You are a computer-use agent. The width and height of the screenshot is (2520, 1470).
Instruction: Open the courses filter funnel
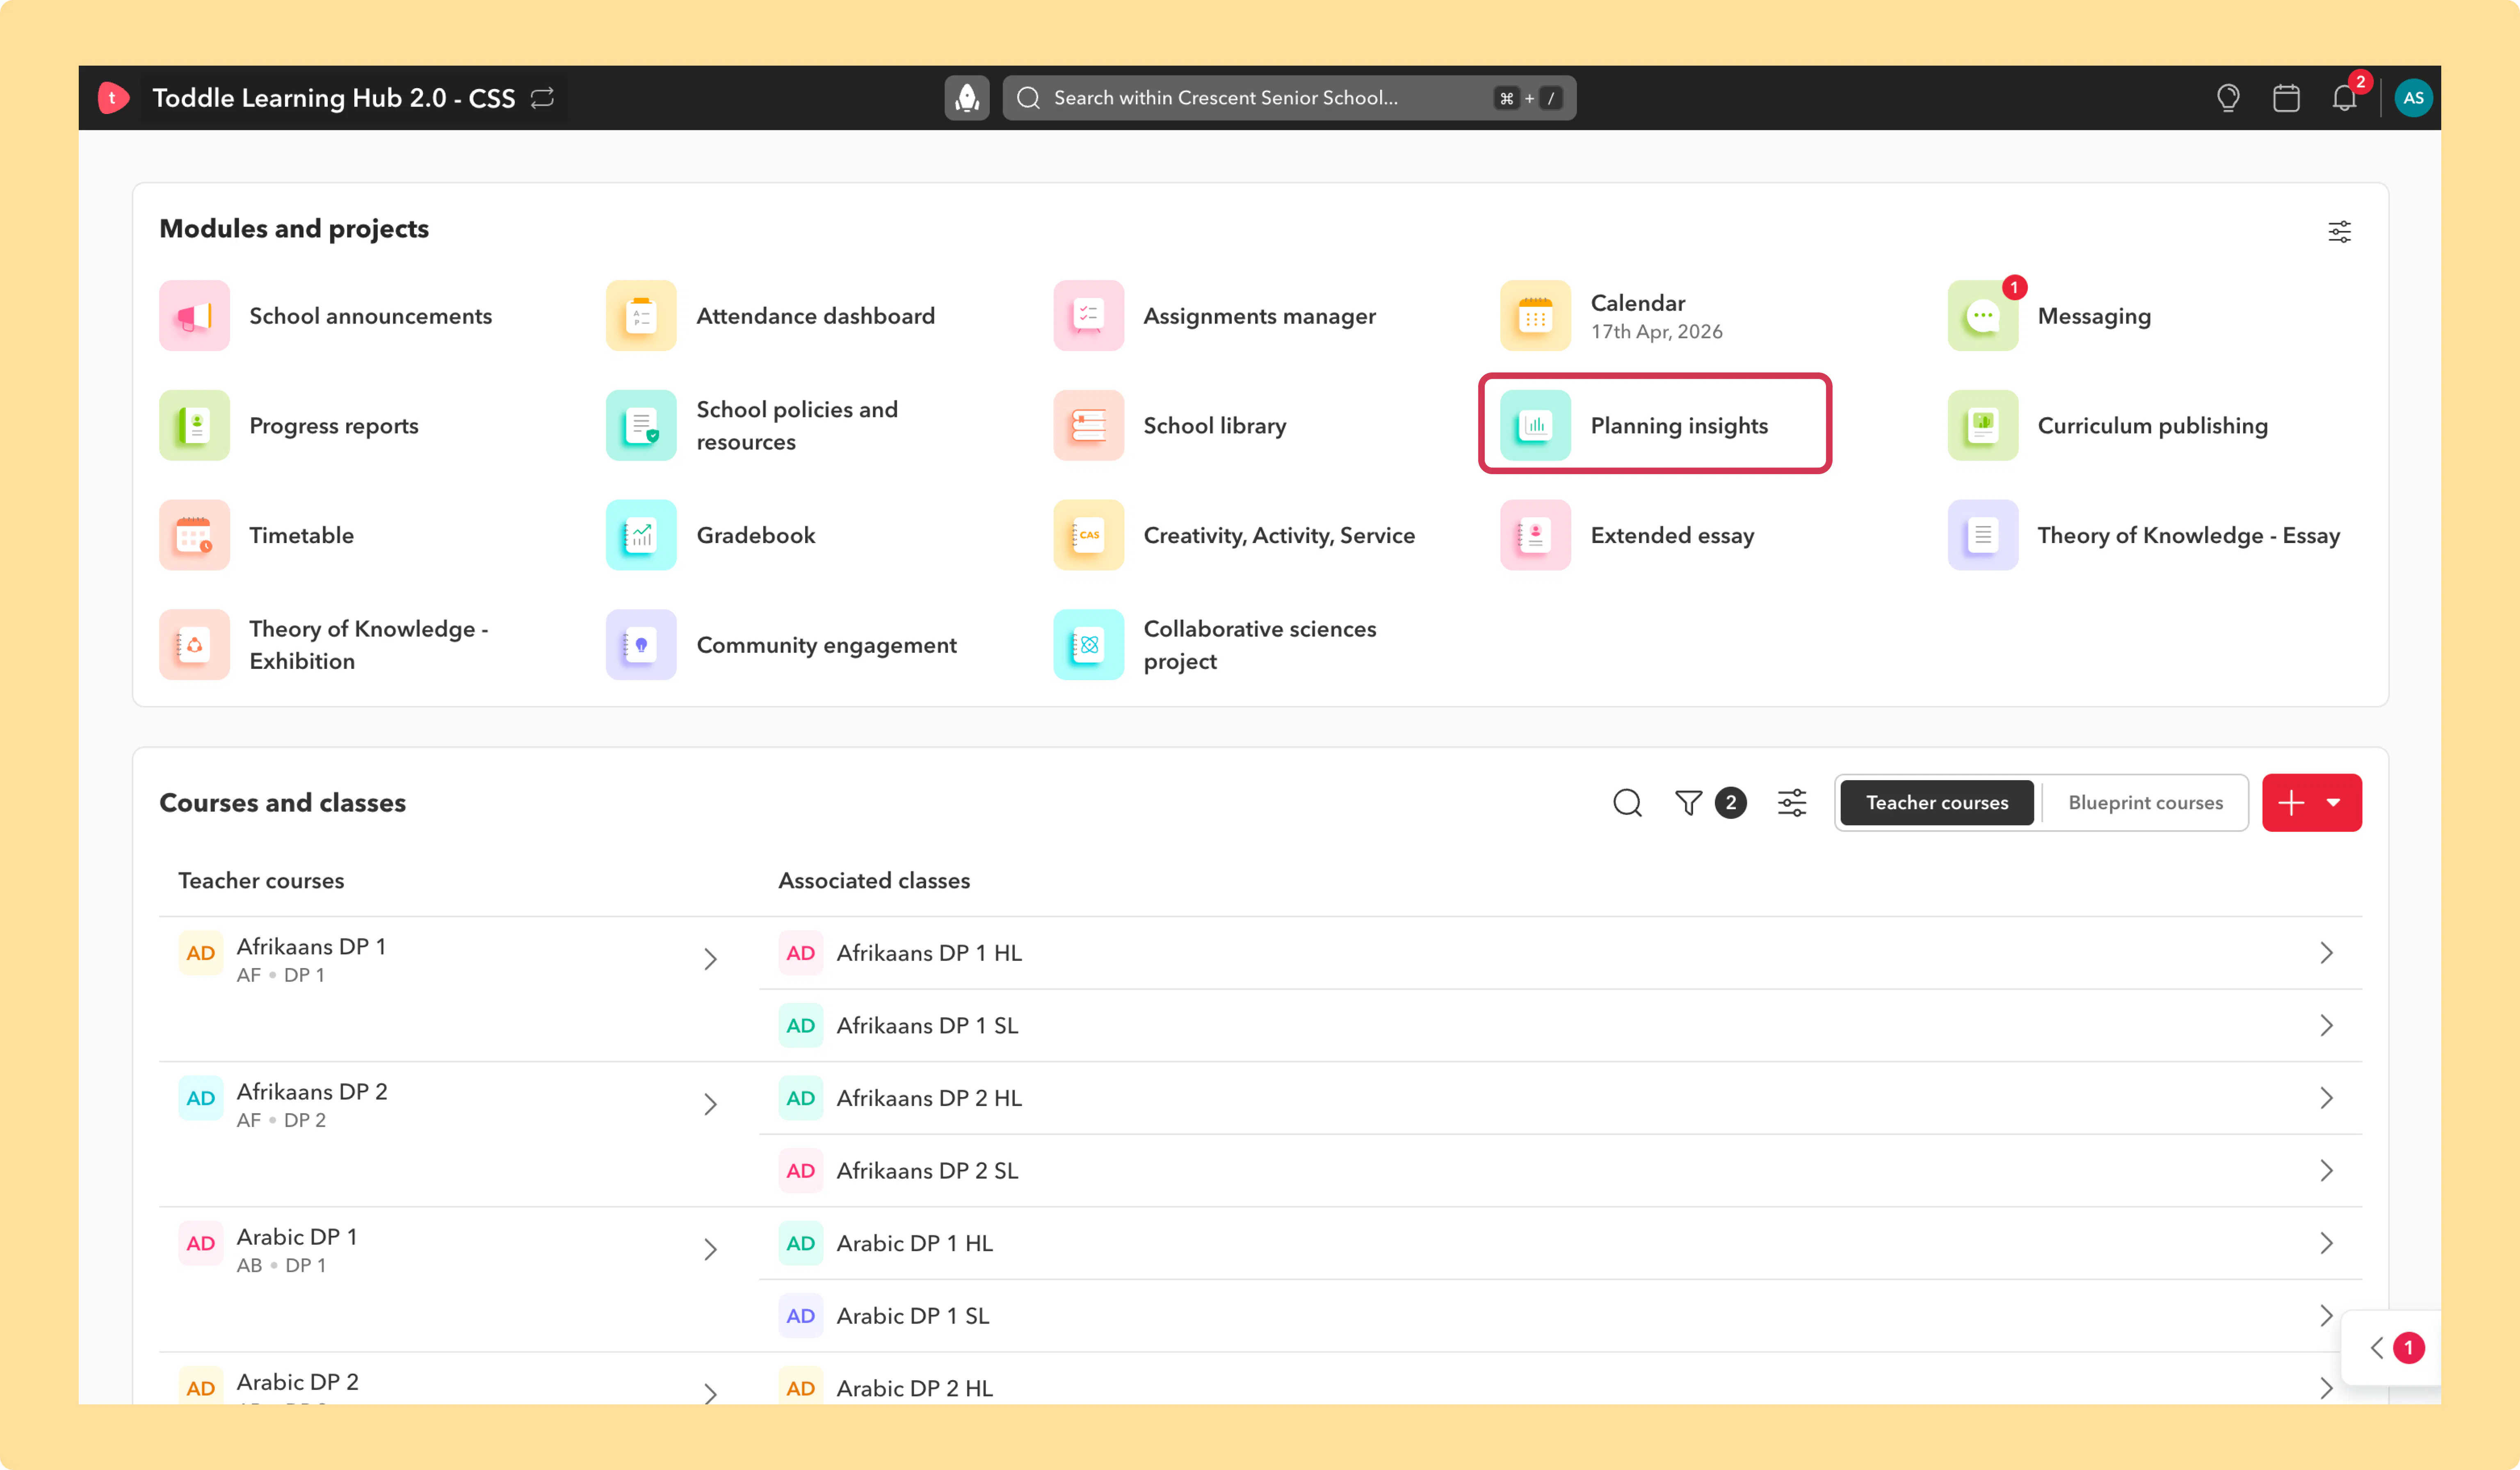click(1688, 803)
